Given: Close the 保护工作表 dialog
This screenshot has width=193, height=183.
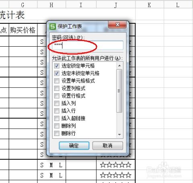Looking at the screenshot, I should pos(117,25).
